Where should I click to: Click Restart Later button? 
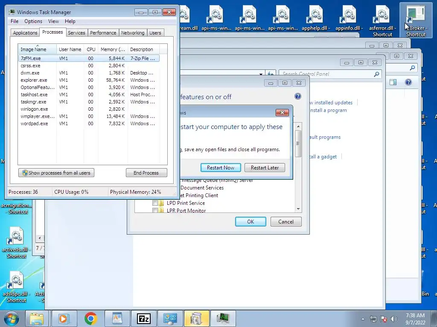(x=265, y=168)
